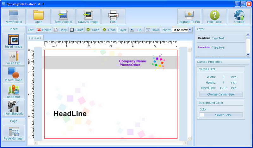Delete the selected element

pos(44,30)
